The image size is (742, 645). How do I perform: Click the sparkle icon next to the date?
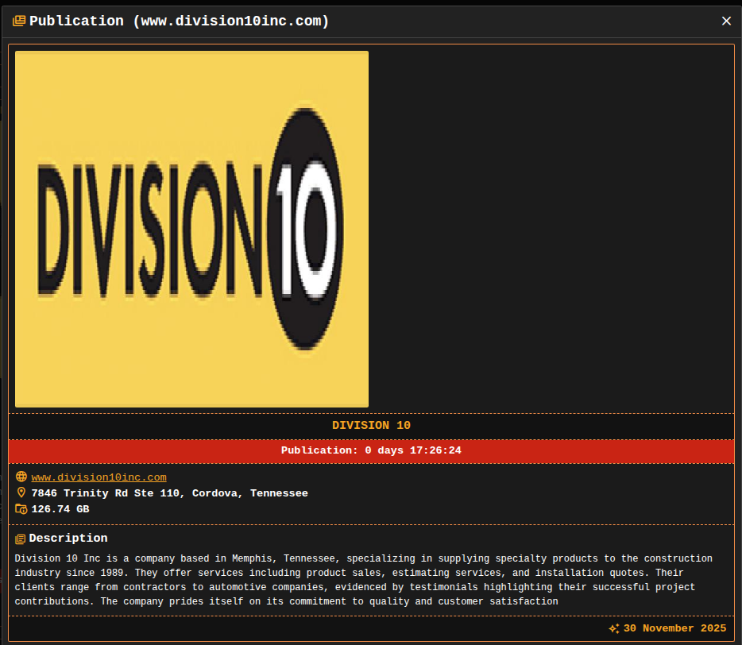pos(613,628)
